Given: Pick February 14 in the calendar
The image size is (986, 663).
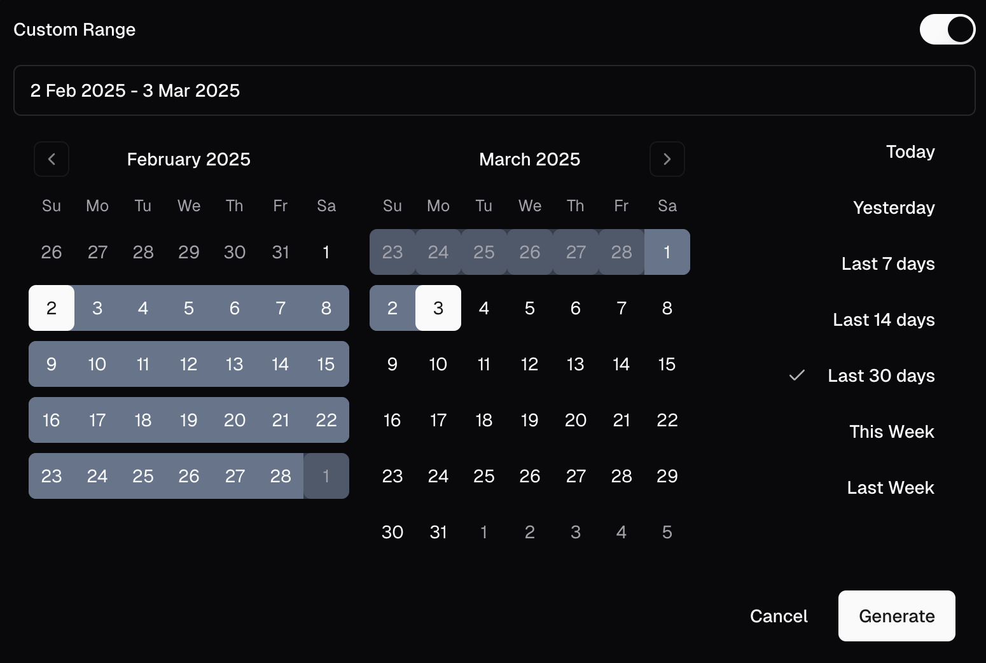Looking at the screenshot, I should pyautogui.click(x=281, y=364).
